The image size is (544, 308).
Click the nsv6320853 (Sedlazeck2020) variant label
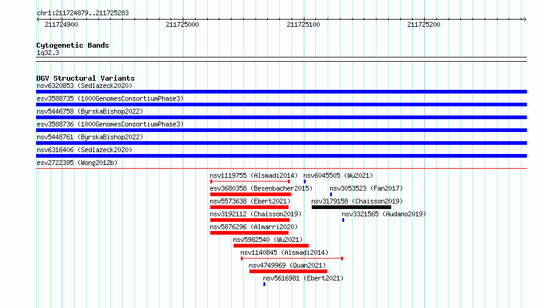tap(84, 86)
